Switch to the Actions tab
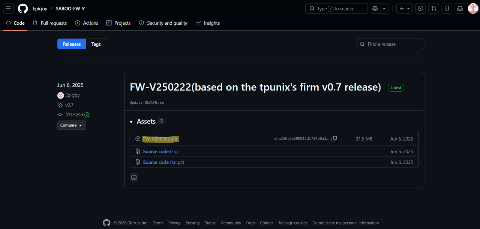 click(87, 23)
